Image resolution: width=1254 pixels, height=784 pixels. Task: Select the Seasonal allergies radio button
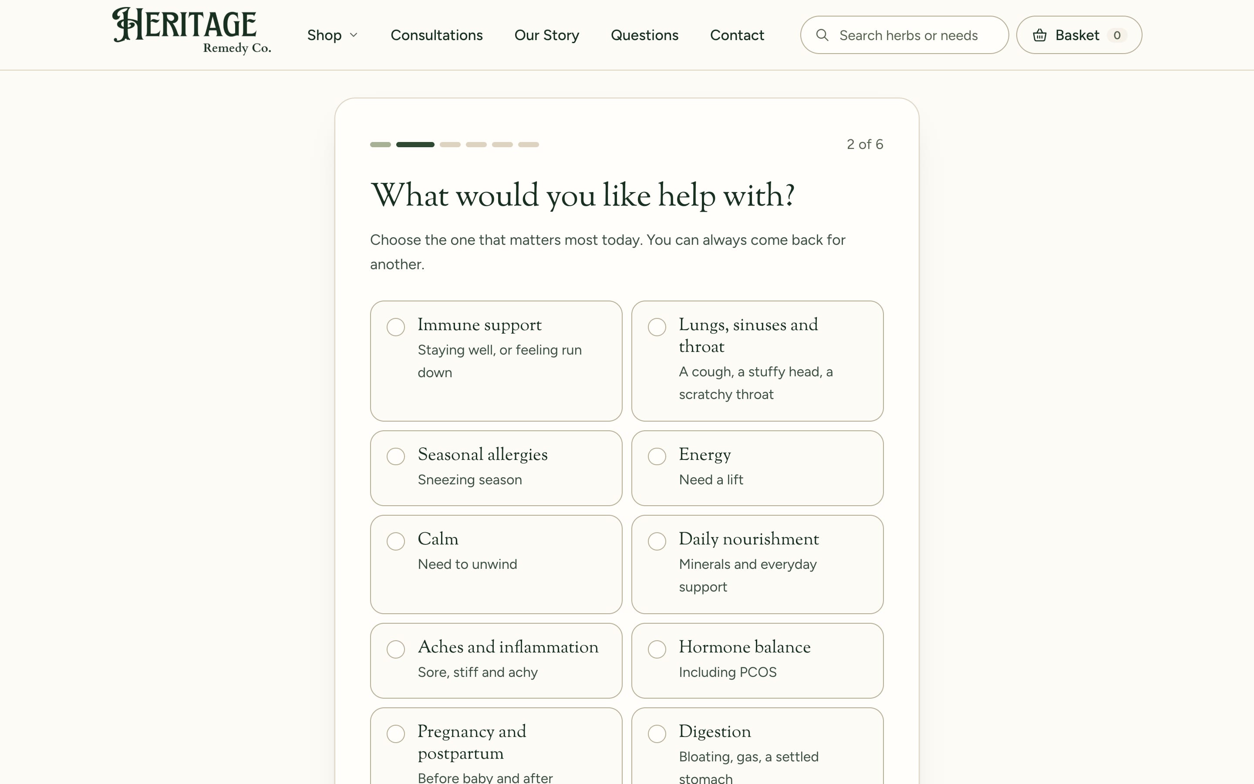click(x=496, y=468)
